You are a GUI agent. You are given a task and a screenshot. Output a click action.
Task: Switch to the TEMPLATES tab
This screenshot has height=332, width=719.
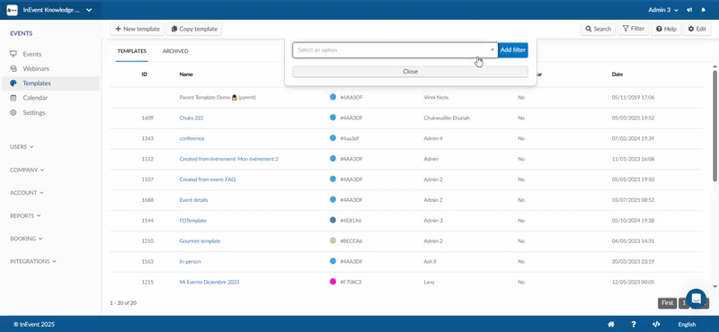coord(131,51)
